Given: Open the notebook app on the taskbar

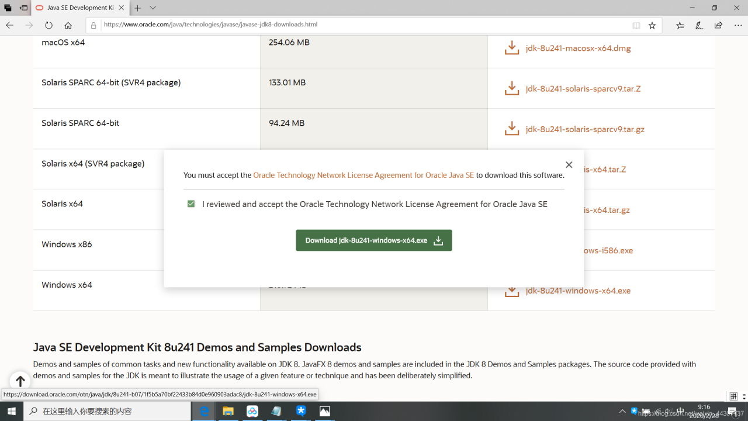Looking at the screenshot, I should pyautogui.click(x=276, y=411).
